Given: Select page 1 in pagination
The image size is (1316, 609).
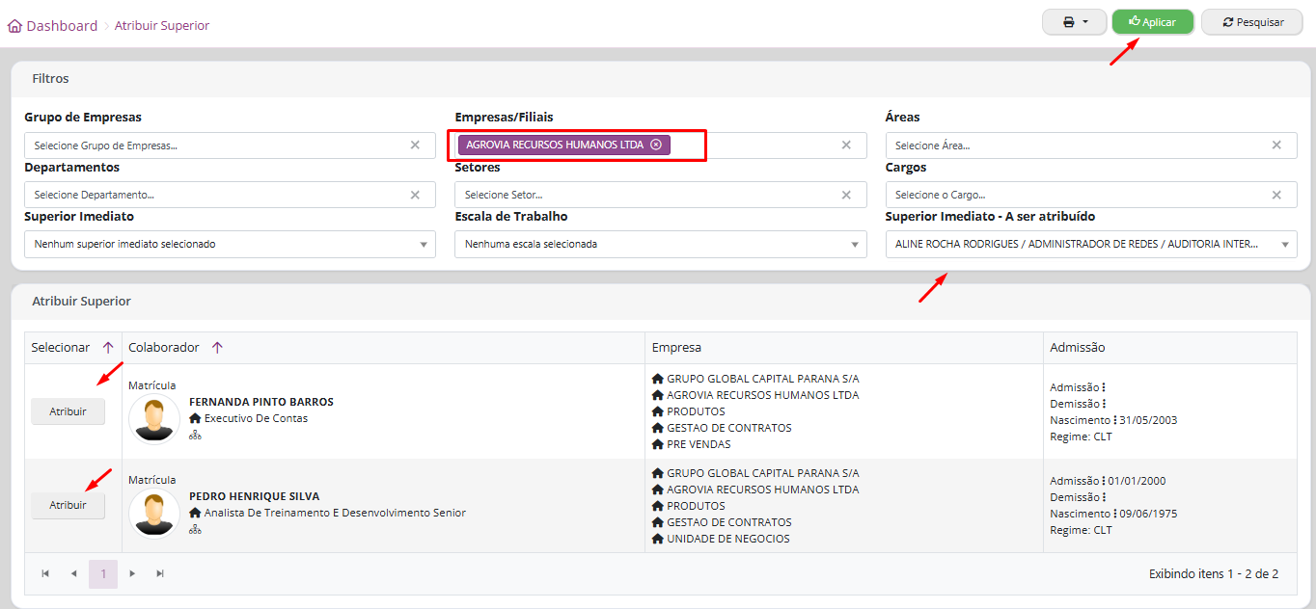Looking at the screenshot, I should point(103,574).
